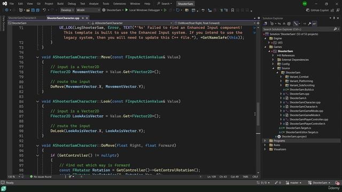
Task: Collapse the Source folder node
Action: pyautogui.click(x=273, y=68)
